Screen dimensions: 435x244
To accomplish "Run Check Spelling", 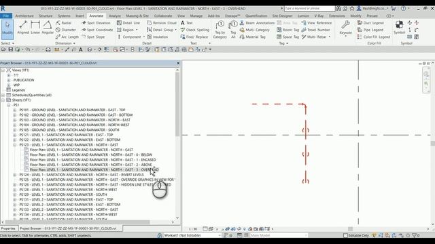I will 195,30.
